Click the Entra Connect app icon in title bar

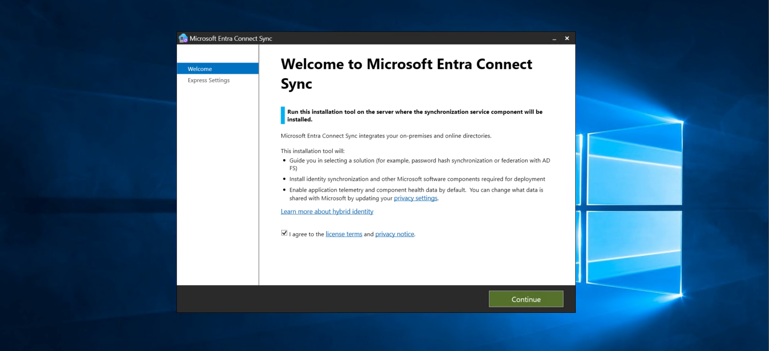[183, 39]
